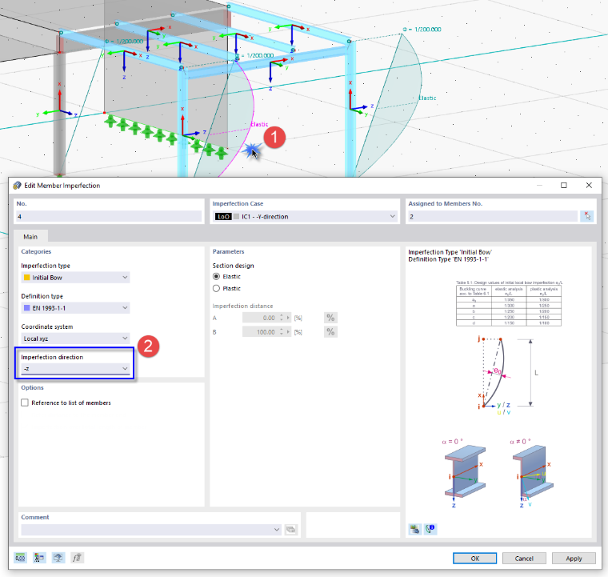The image size is (608, 577).
Task: Click the Options heading
Action: (32, 387)
